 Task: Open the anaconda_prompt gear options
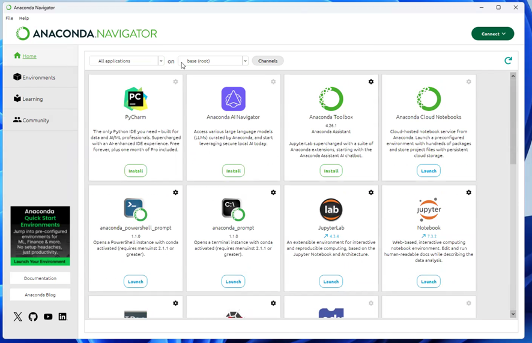[273, 192]
